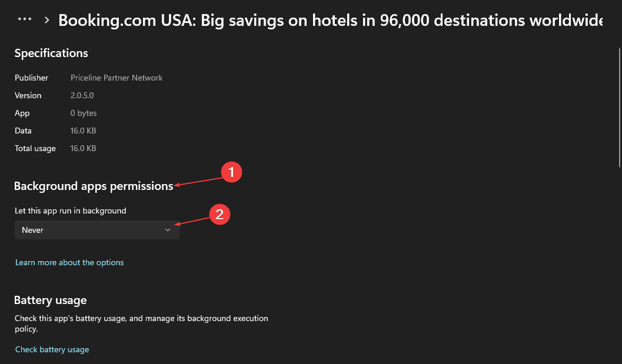
Task: Select the Priceline Partner Network publisher value
Action: (x=117, y=78)
